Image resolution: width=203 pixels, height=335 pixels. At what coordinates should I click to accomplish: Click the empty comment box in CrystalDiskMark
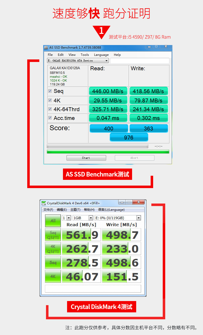[93, 289]
